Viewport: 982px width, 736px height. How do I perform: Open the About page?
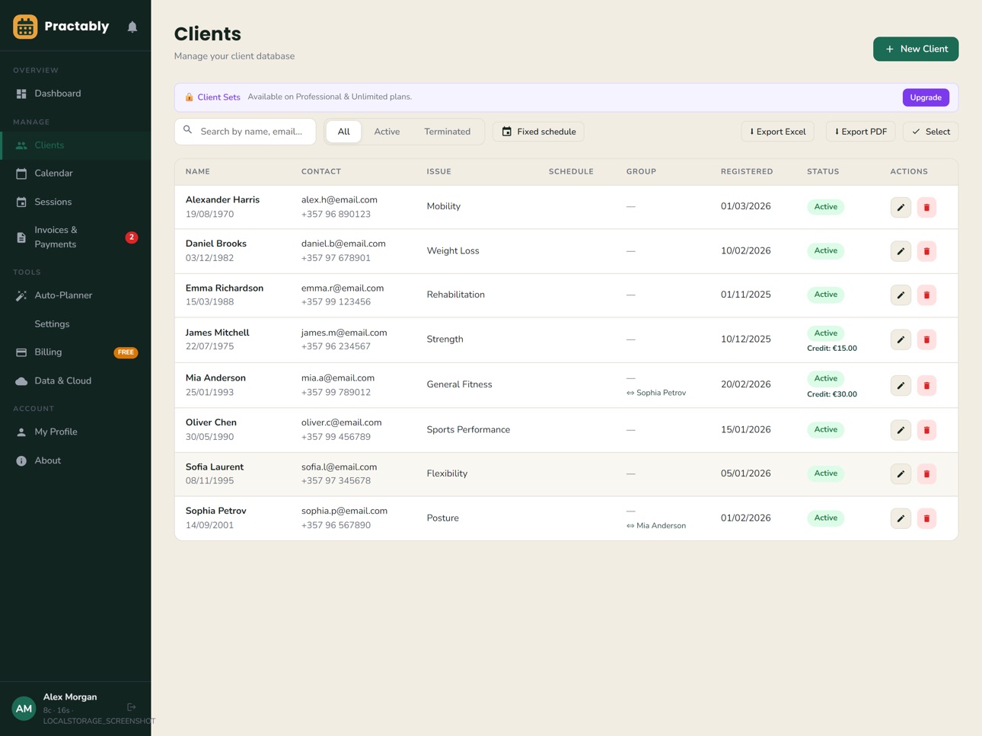point(75,461)
